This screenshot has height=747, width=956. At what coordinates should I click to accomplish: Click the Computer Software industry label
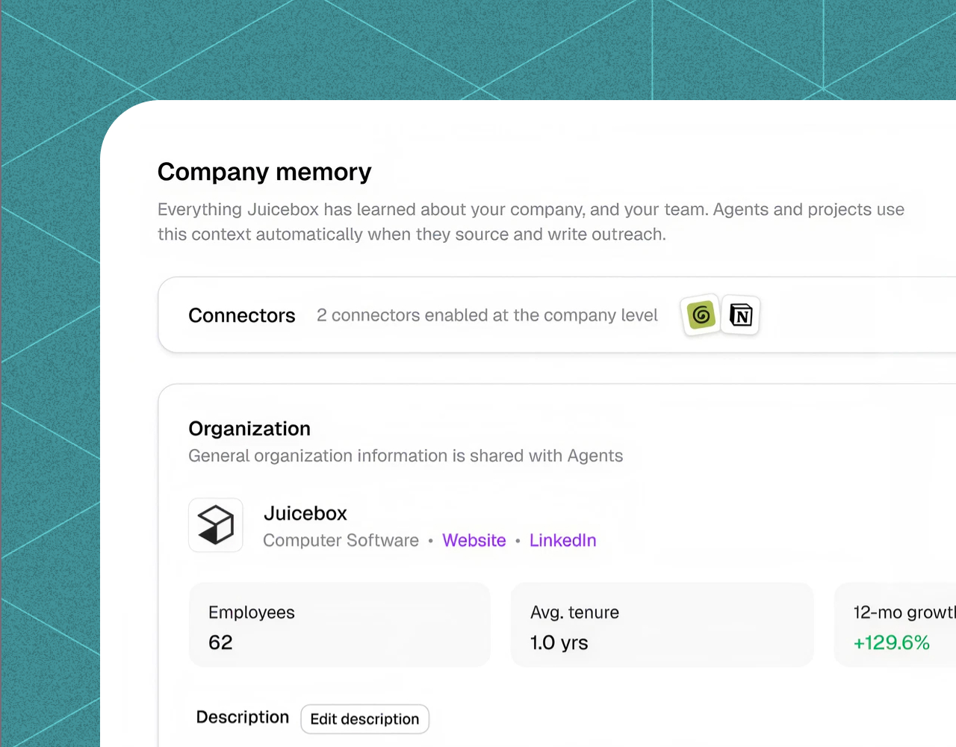(341, 540)
